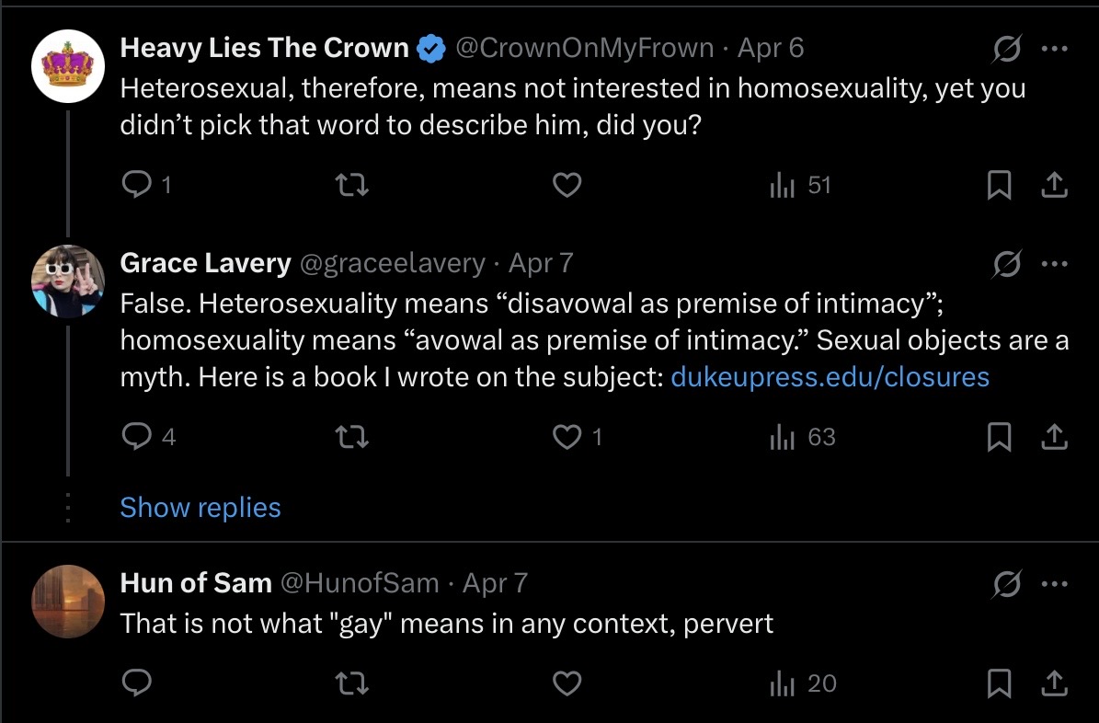Open more options menu on Grace Lavery's tweet

pos(1054,264)
